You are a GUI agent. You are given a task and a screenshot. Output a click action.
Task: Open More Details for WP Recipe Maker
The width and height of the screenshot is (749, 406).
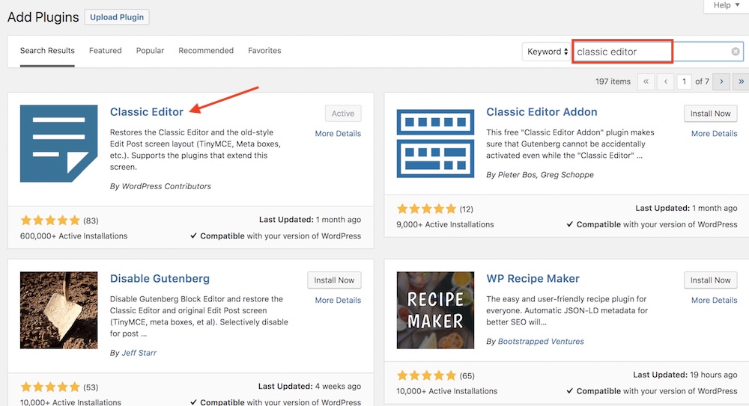click(714, 301)
